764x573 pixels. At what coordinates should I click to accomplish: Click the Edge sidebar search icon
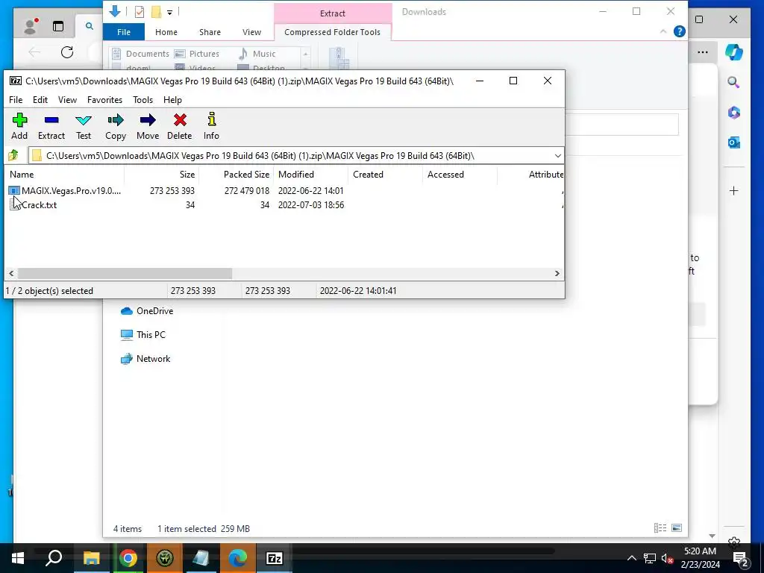(x=734, y=82)
